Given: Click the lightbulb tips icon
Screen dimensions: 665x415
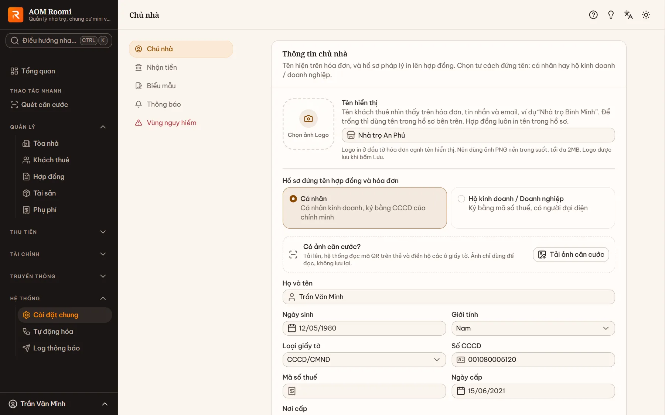Looking at the screenshot, I should pos(611,15).
